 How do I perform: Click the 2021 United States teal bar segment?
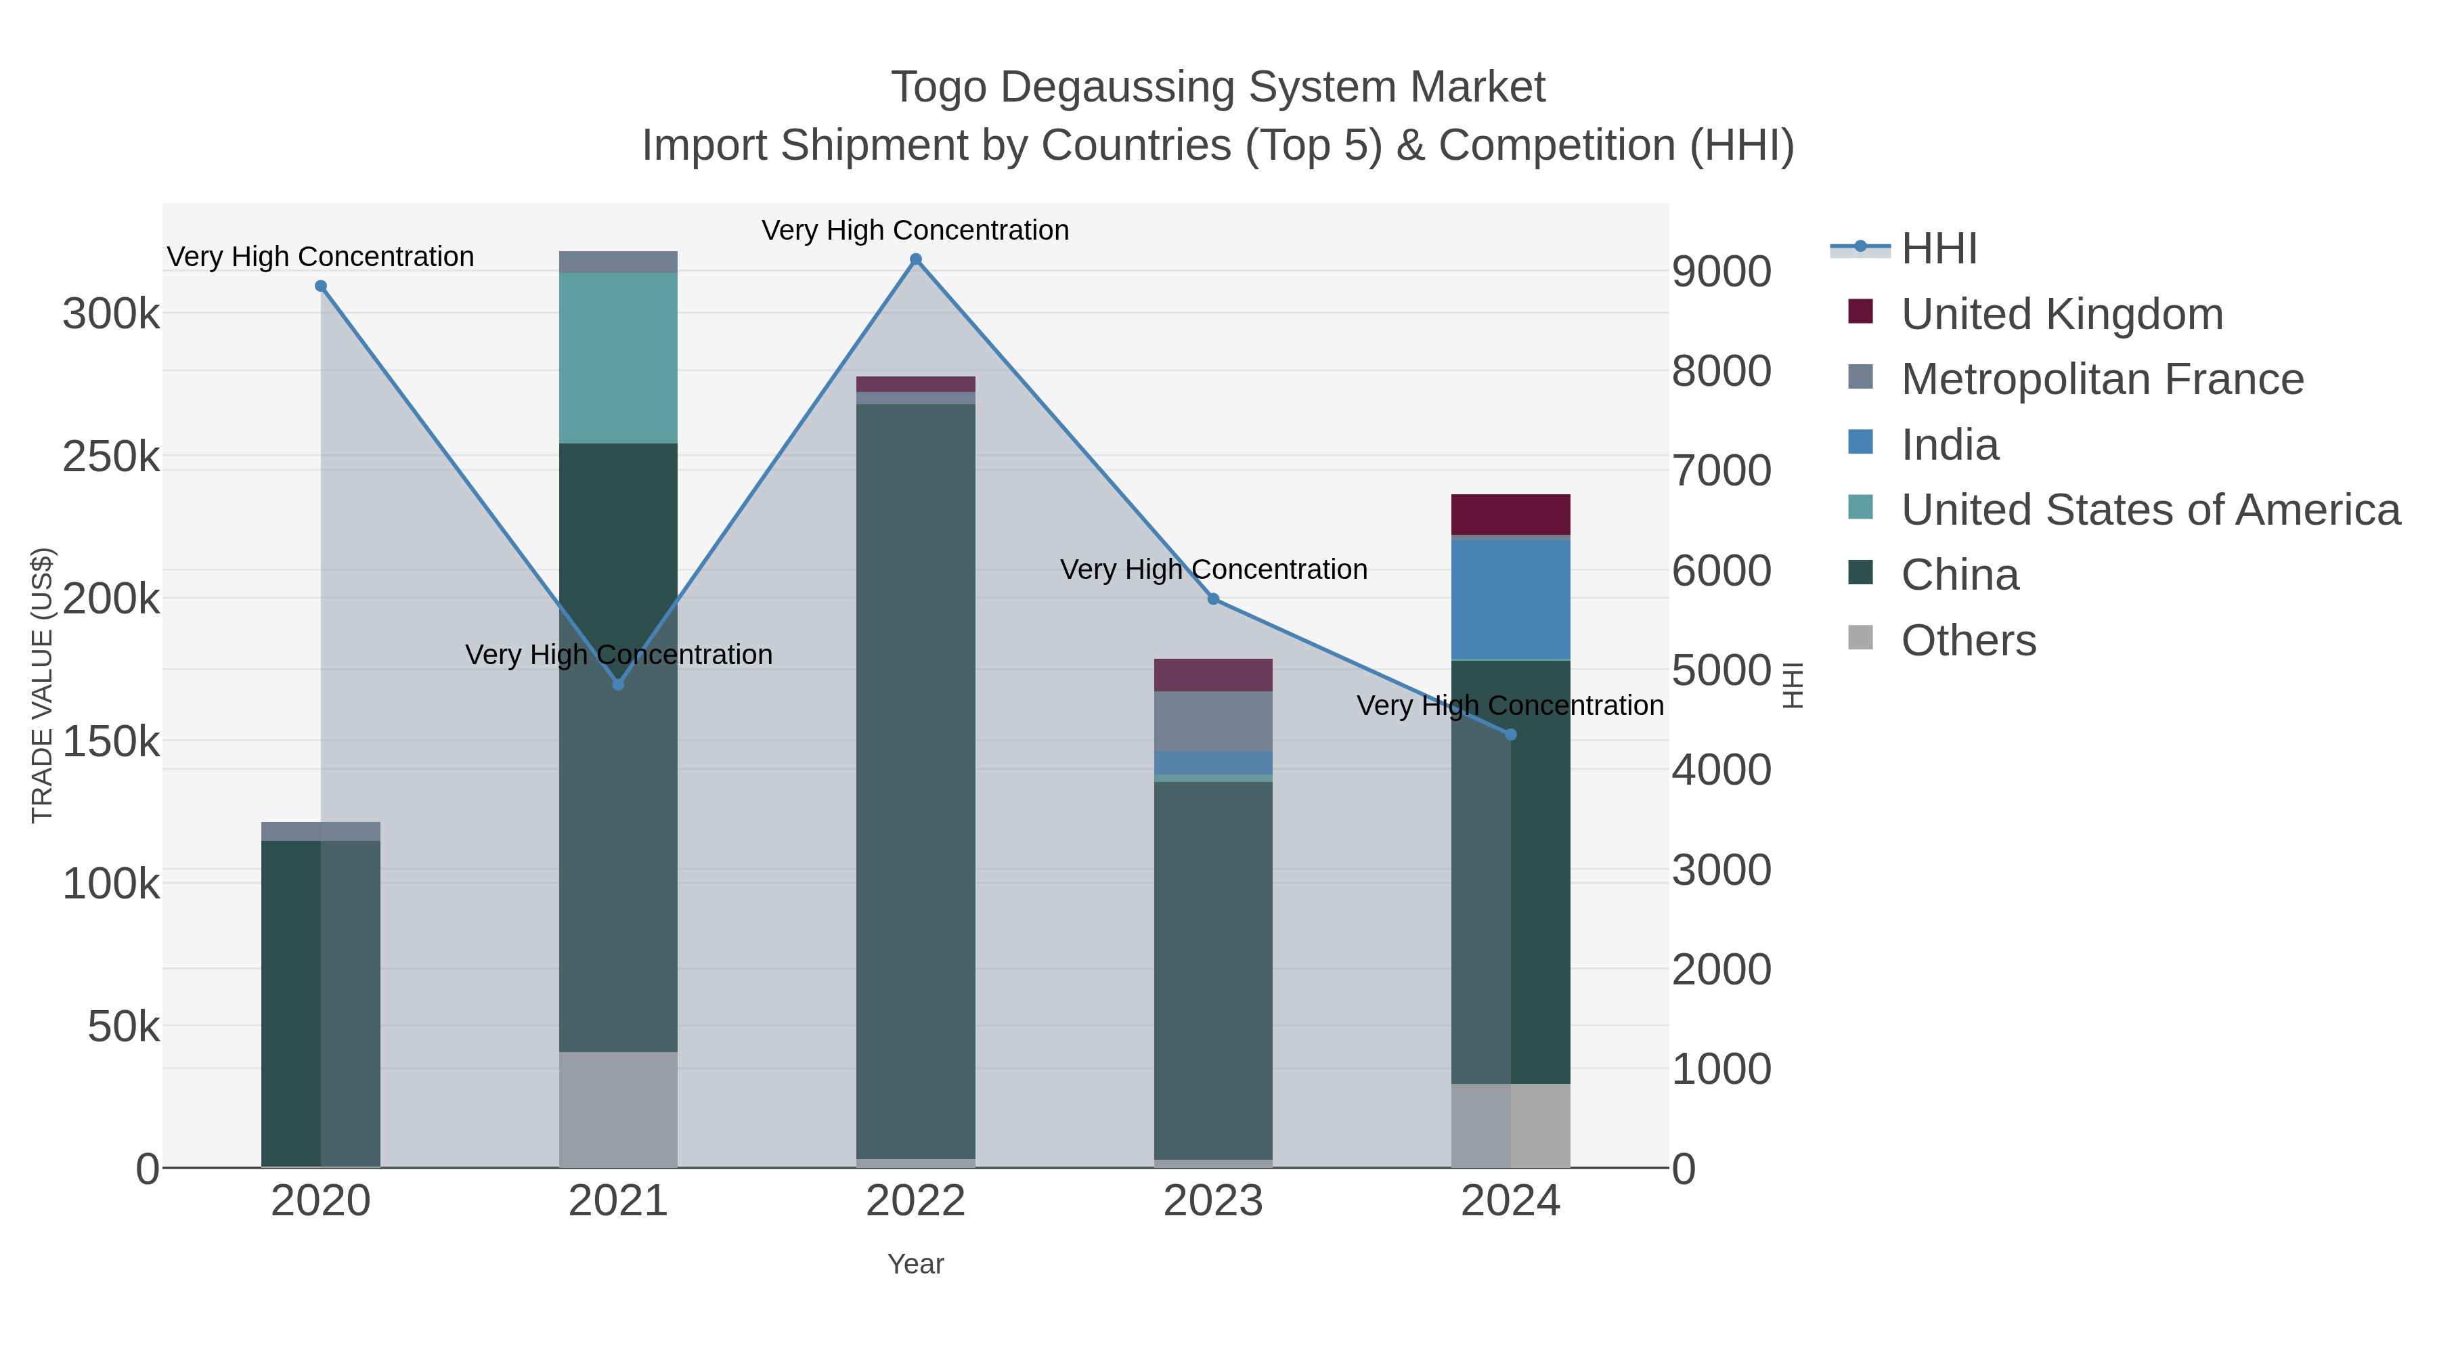point(619,359)
